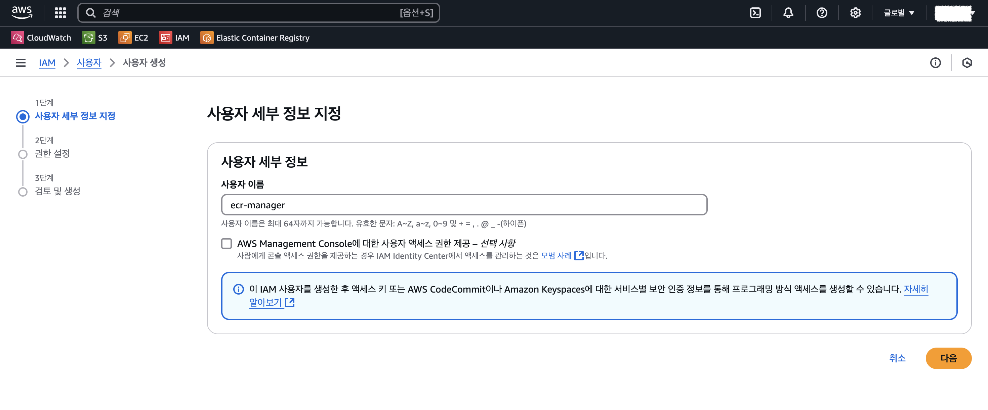Enable AWS Management Console access checkbox
This screenshot has width=988, height=410.
pos(226,244)
